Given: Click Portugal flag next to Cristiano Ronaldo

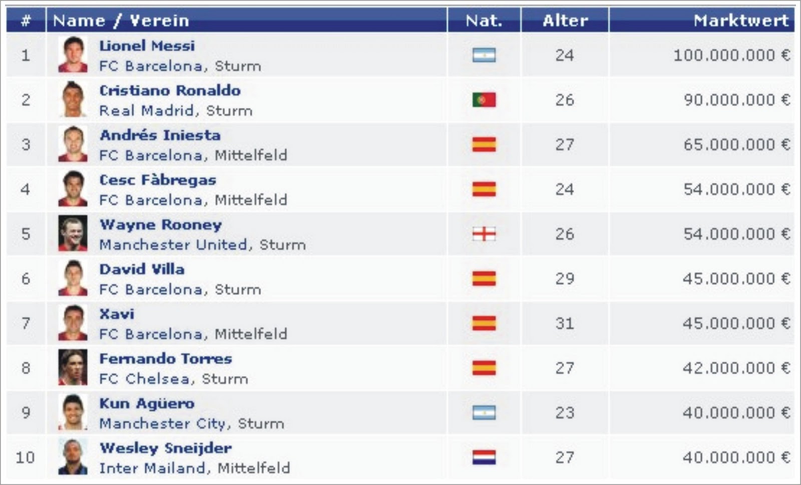Looking at the screenshot, I should tap(484, 99).
